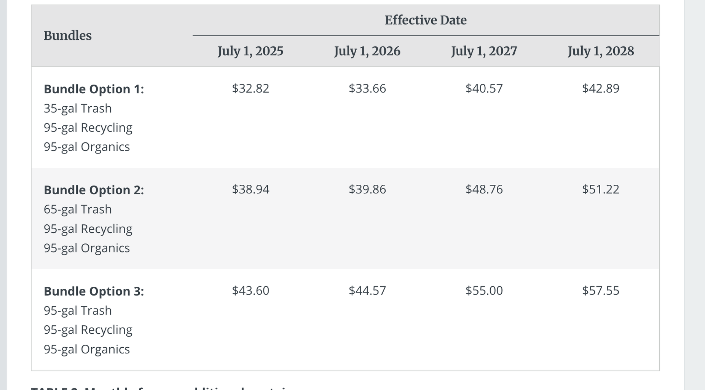Select the $57.55 rate value
This screenshot has width=705, height=390.
tap(601, 291)
